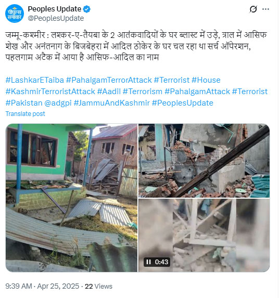Image resolution: width=280 pixels, height=298 pixels.
Task: Open the #PeoplesUpdate hashtag
Action: click(183, 103)
